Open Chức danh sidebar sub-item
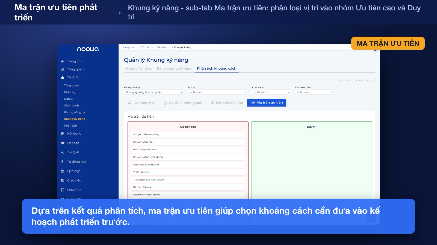 (x=71, y=106)
